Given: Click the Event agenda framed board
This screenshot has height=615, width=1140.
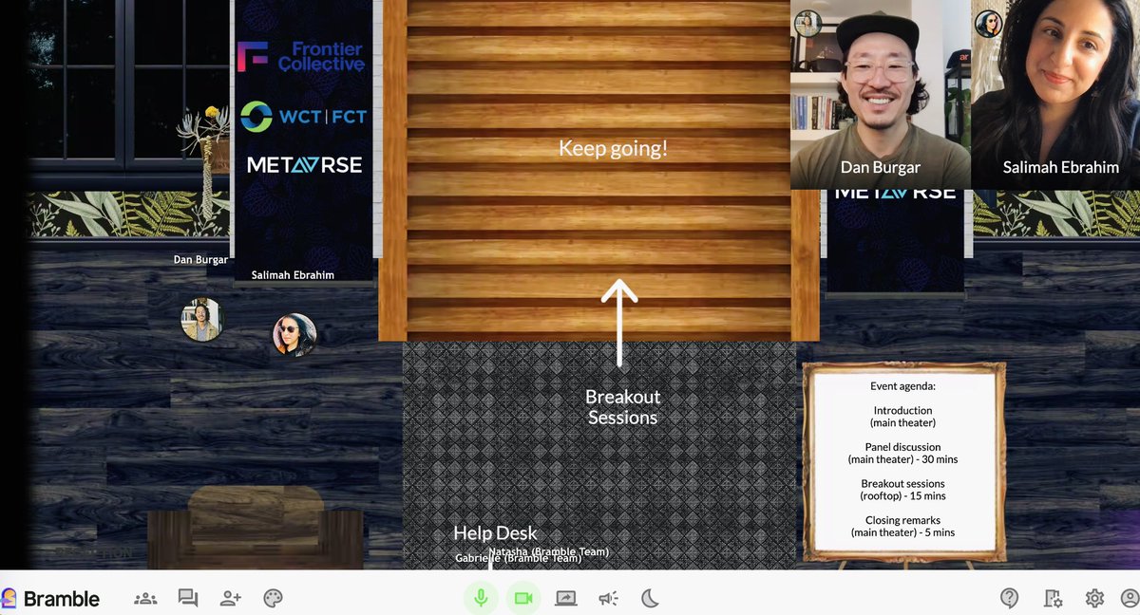Looking at the screenshot, I should pos(903,463).
